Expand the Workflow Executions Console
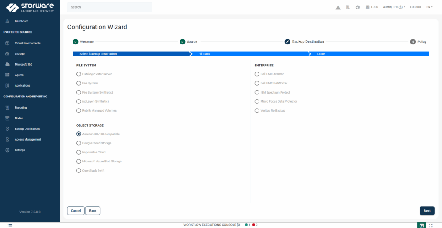Image resolution: width=442 pixels, height=228 pixels. click(x=212, y=225)
